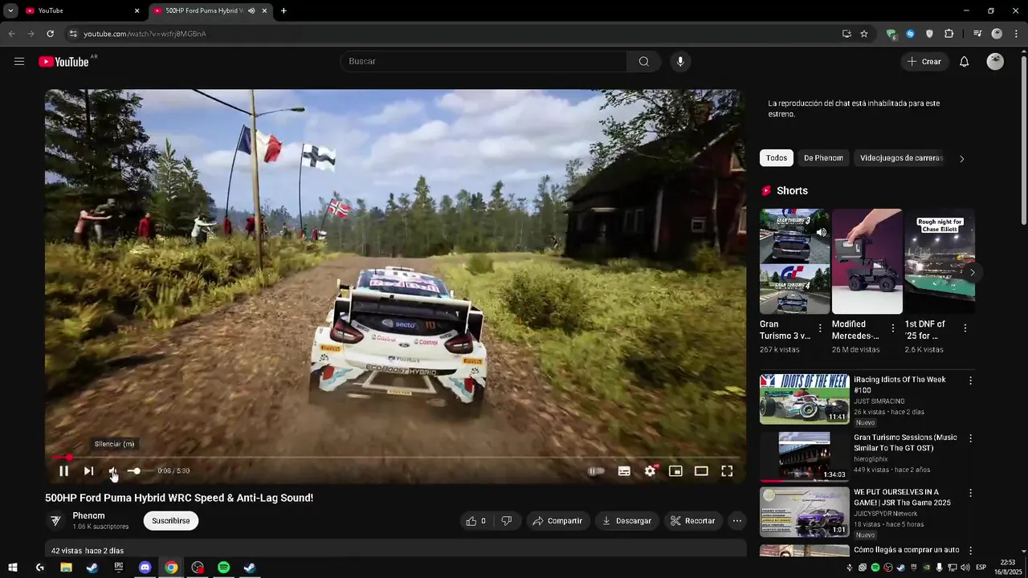Mute the video with the speaker icon
This screenshot has height=578, width=1028.
pyautogui.click(x=113, y=471)
